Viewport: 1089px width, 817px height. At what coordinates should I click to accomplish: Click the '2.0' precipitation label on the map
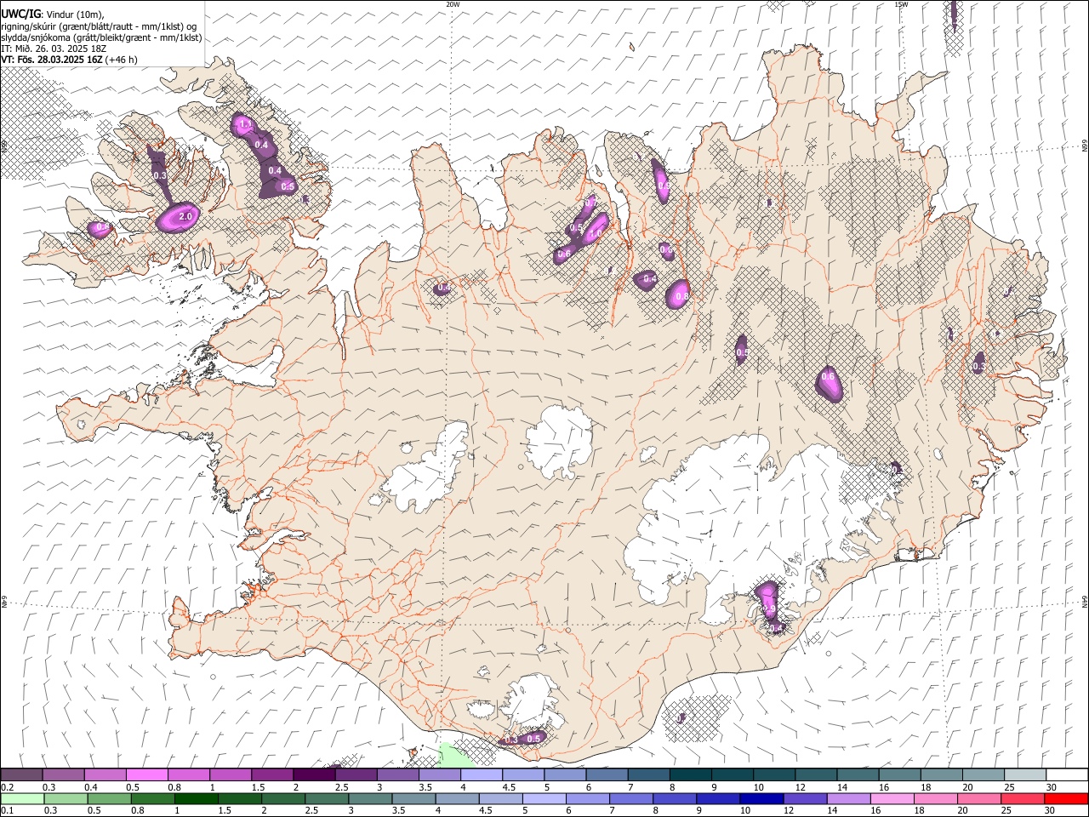186,217
